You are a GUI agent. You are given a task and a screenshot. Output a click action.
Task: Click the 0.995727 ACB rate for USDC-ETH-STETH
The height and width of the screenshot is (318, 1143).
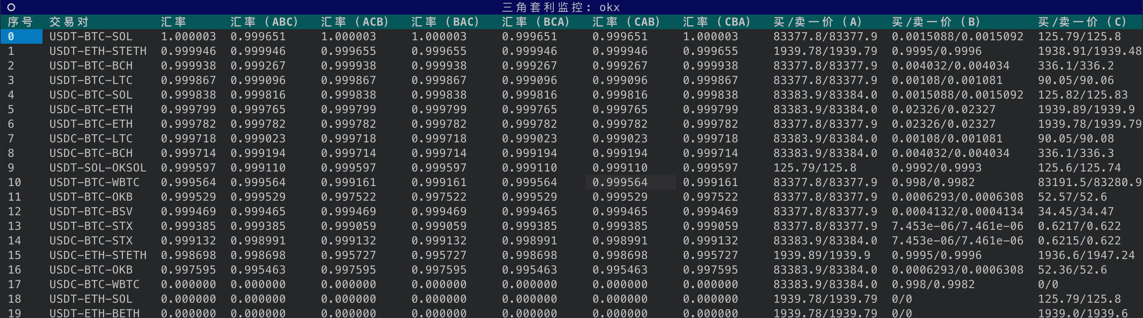[x=348, y=255]
